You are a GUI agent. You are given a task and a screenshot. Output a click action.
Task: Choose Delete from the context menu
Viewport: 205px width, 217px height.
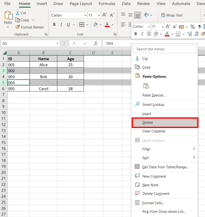click(148, 123)
